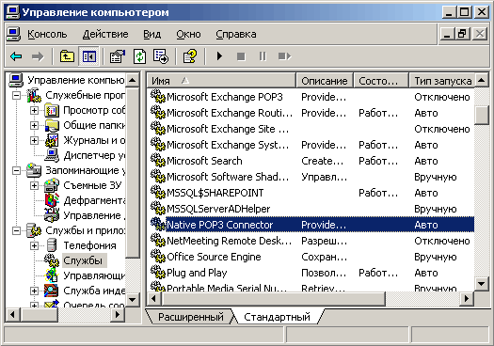Minimize the inner console window

tap(447, 34)
